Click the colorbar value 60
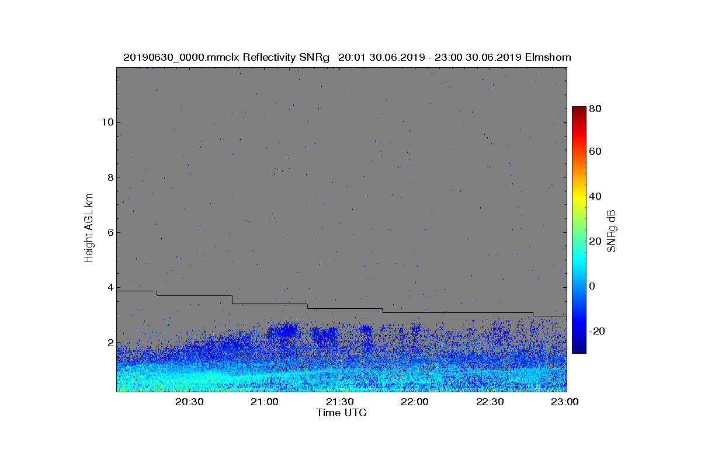The width and height of the screenshot is (701, 467). coord(596,152)
